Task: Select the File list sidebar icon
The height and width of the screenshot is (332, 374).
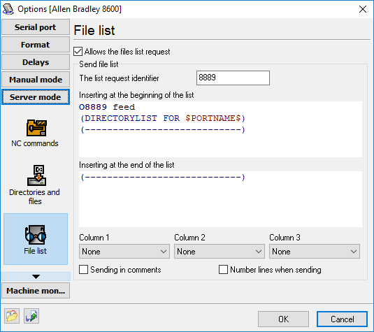Action: (x=36, y=240)
